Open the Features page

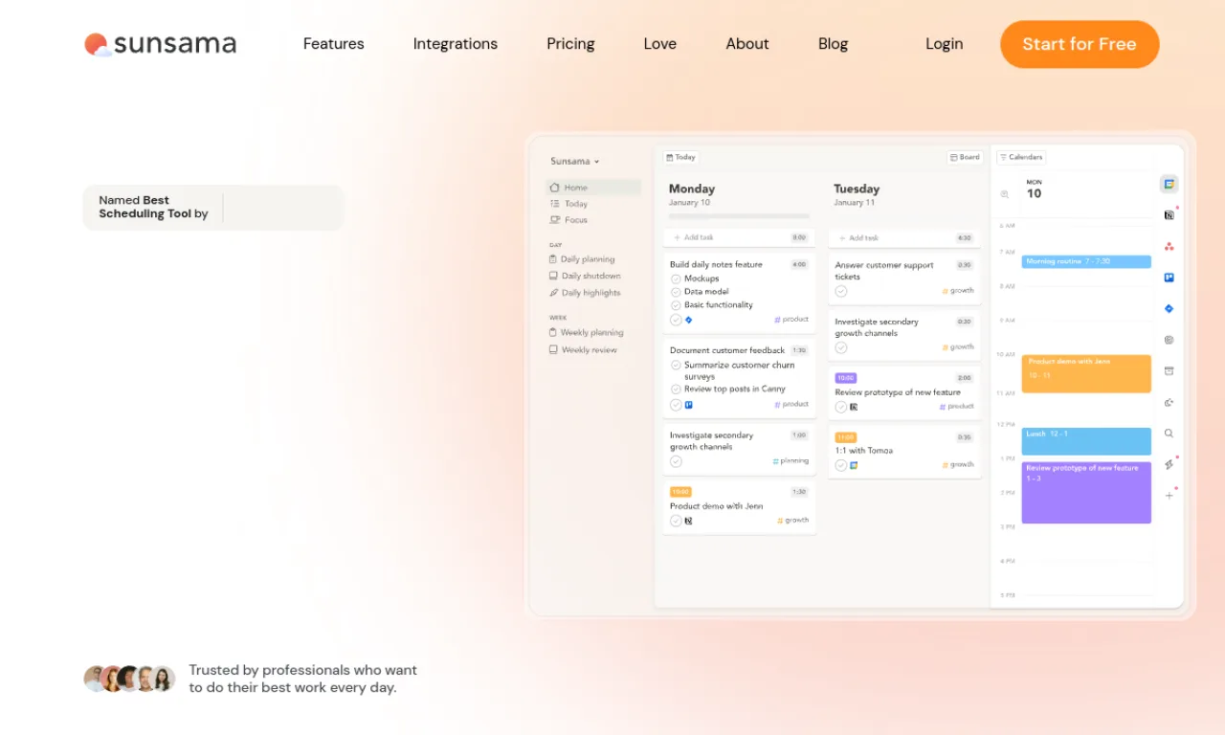(334, 44)
